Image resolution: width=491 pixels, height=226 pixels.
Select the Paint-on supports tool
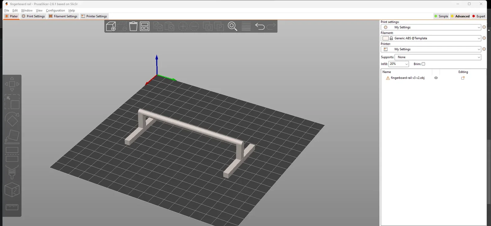pyautogui.click(x=12, y=172)
